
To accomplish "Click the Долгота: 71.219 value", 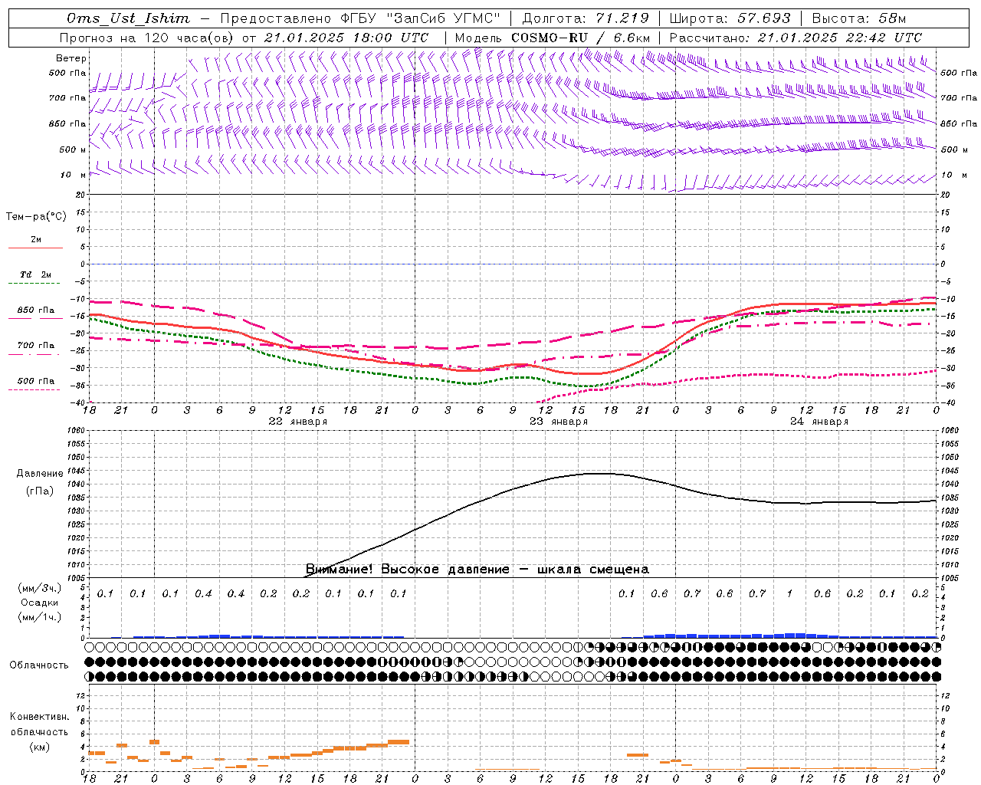I will coord(586,18).
